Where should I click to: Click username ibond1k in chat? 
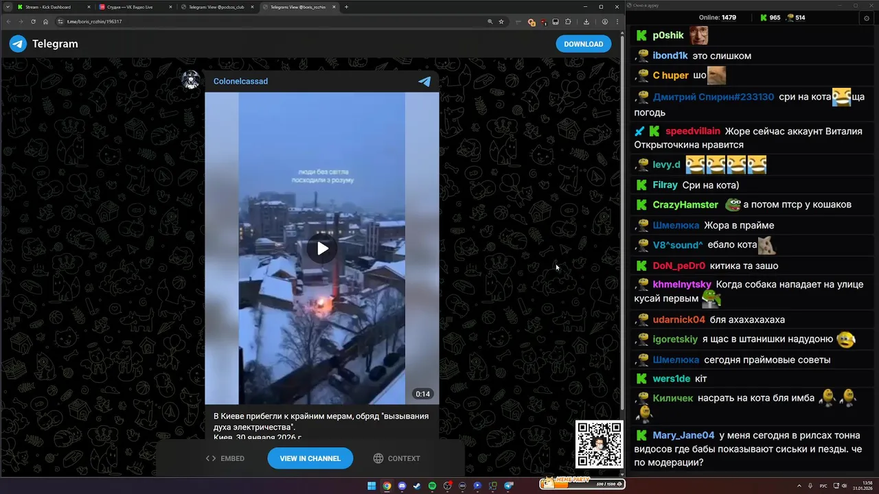(x=670, y=56)
